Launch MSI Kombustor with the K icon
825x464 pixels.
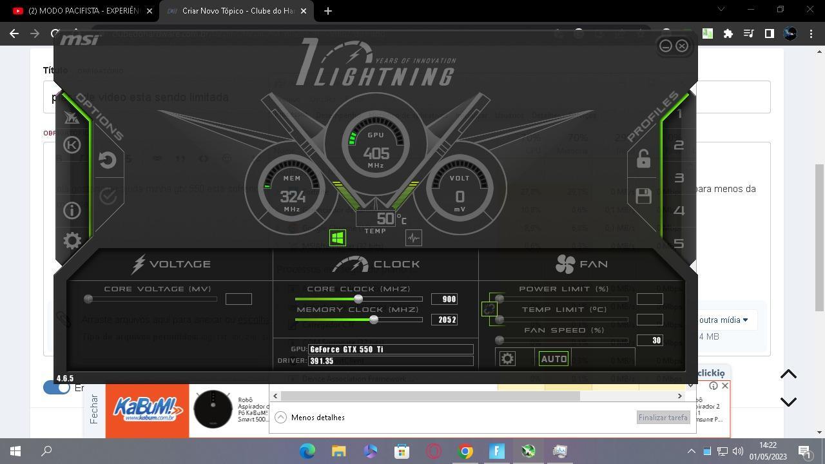(72, 145)
